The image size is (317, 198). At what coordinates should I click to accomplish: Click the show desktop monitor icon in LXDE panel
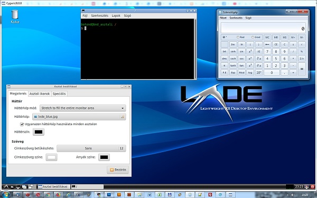[x=18, y=187]
